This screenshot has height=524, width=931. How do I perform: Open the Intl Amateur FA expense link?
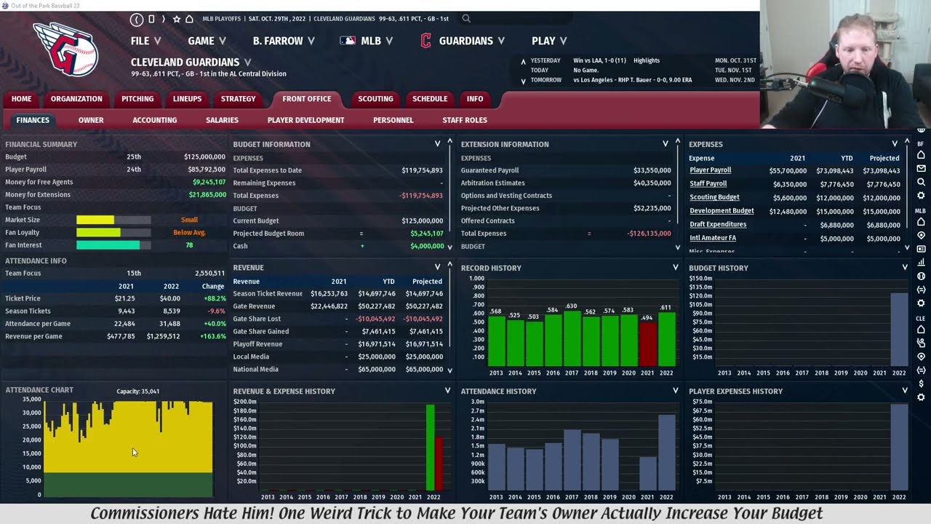click(x=713, y=238)
